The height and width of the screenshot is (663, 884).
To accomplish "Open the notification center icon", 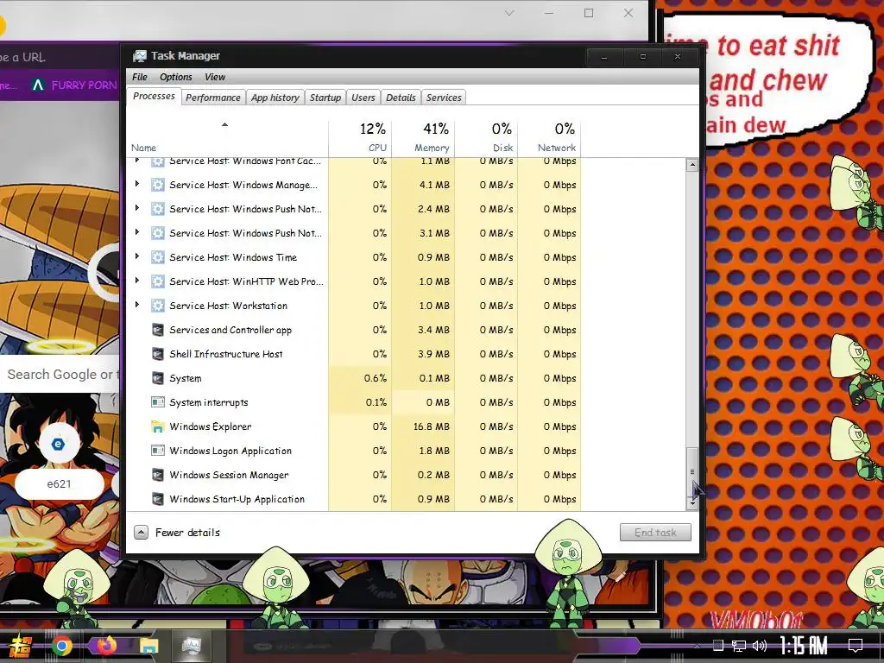I will click(x=856, y=646).
